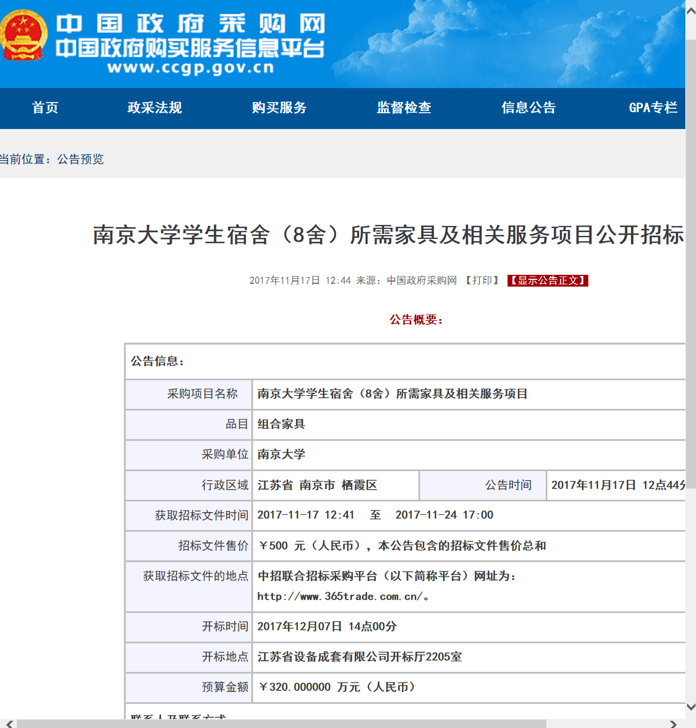Click the 中国政府采购网 site title banner
The height and width of the screenshot is (728, 696).
coord(190,24)
